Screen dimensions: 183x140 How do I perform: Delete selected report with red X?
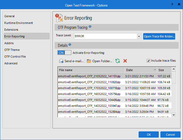125,61
